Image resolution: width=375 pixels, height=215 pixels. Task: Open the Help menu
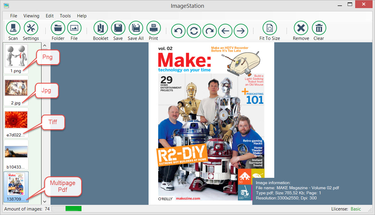(x=82, y=16)
